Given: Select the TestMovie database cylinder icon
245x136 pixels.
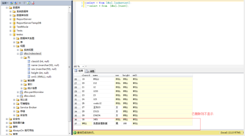Looking at the screenshot, I should [14, 27].
